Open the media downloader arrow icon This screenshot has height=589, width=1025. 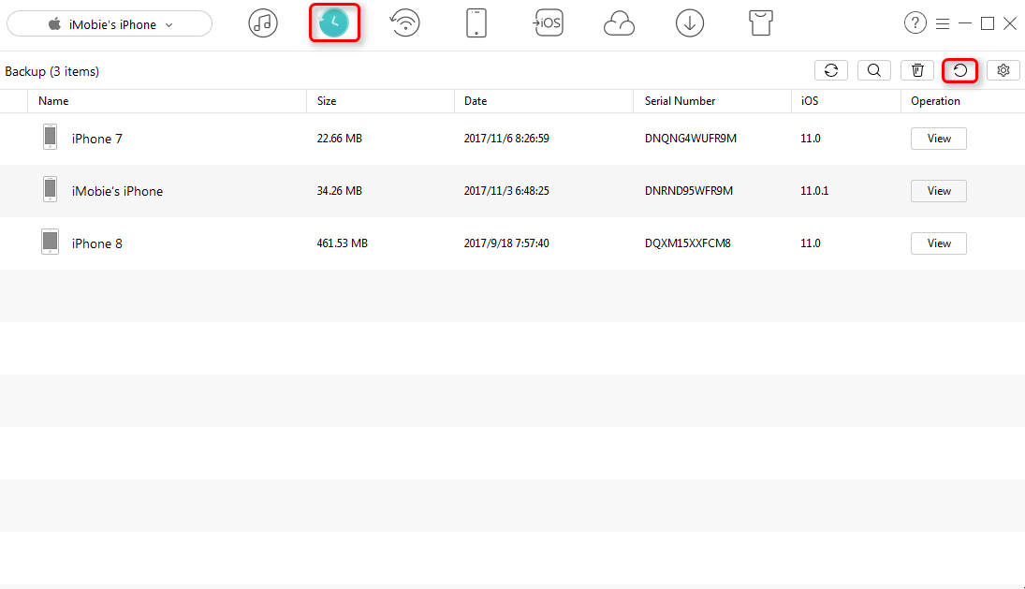tap(690, 23)
